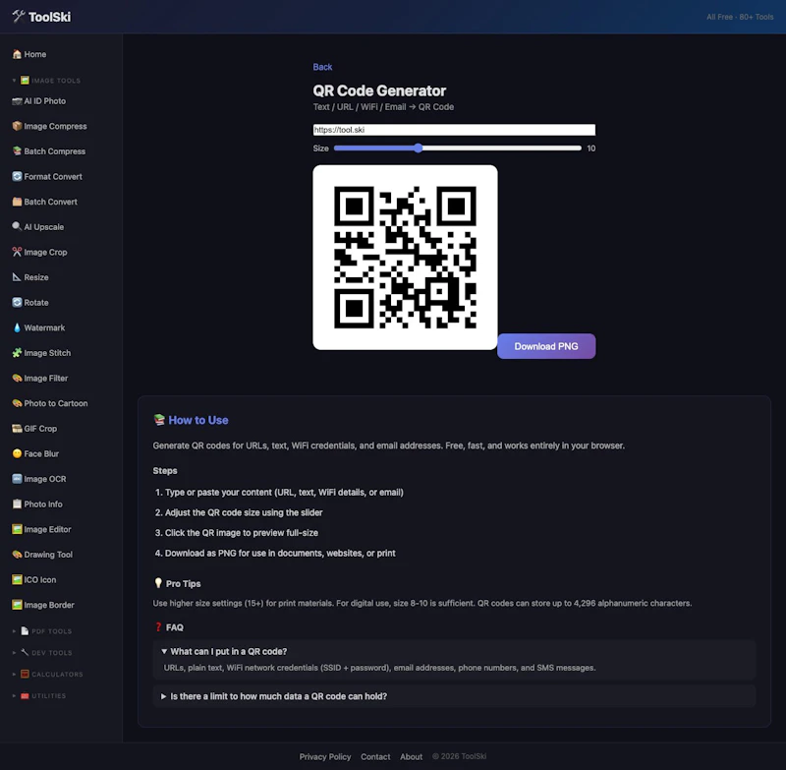The image size is (786, 770).
Task: Click the Calculators section icon
Action: pos(25,675)
